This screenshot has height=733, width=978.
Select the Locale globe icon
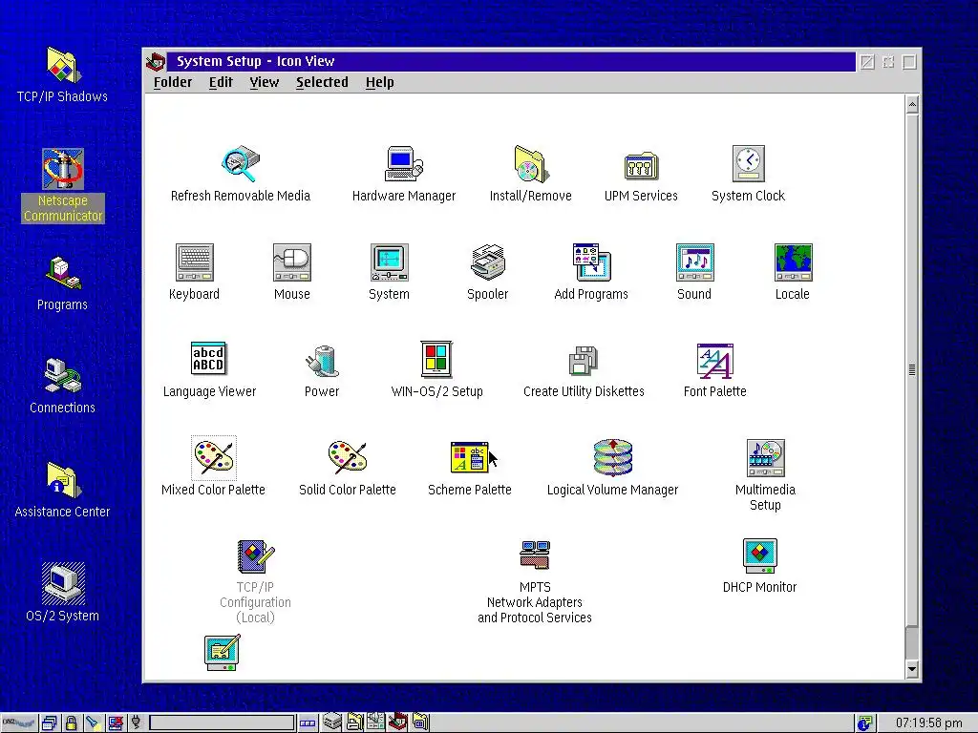[793, 262]
